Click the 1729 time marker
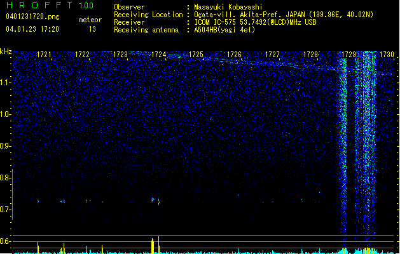This screenshot has height=254, width=400. pyautogui.click(x=348, y=54)
